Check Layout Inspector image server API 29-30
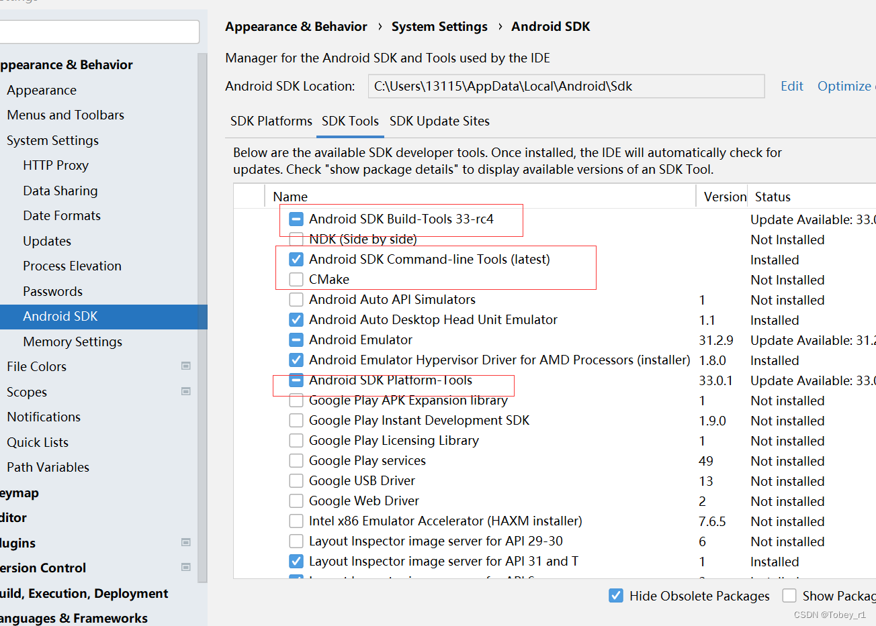 tap(296, 541)
